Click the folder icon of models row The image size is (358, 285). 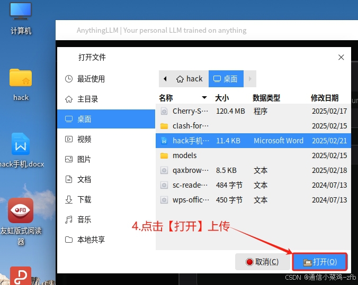(164, 156)
